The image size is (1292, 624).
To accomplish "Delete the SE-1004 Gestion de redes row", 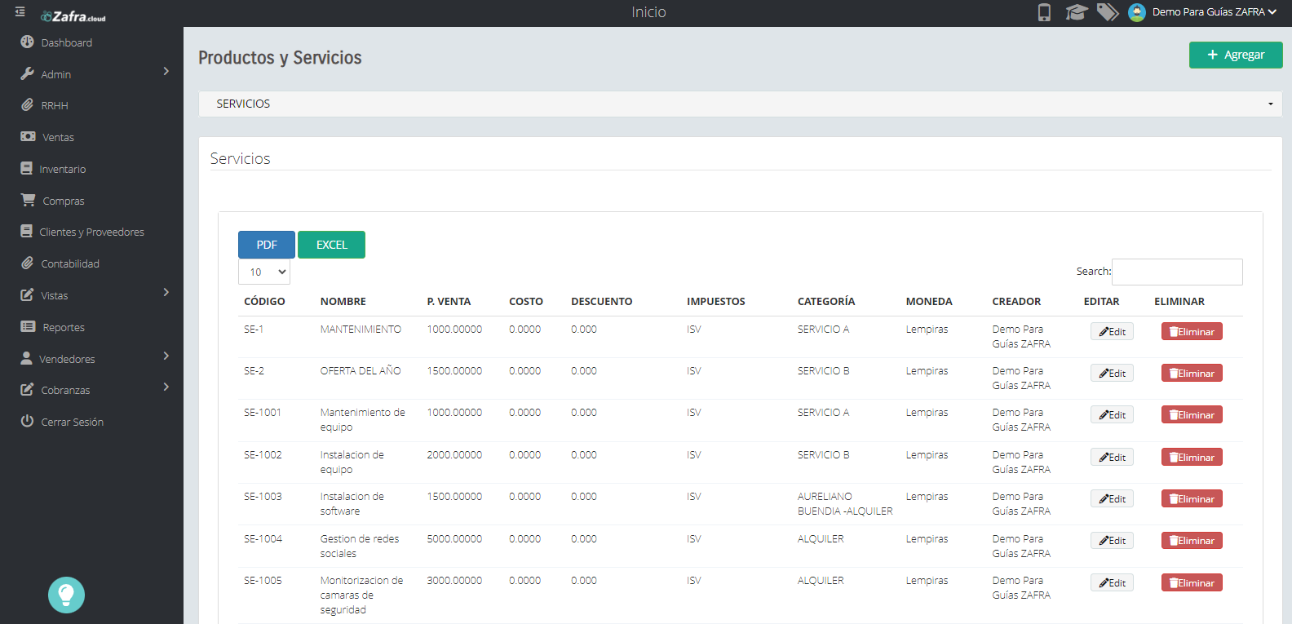I will [1192, 540].
